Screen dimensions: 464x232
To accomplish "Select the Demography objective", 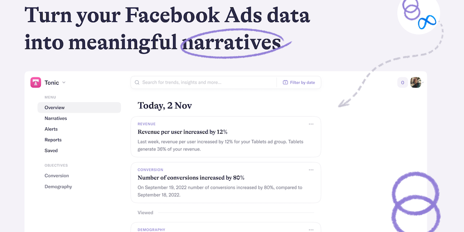I will (x=58, y=187).
